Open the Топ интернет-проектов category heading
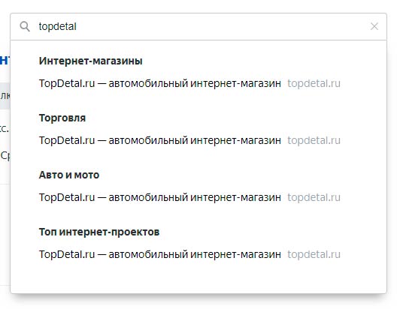 (99, 232)
